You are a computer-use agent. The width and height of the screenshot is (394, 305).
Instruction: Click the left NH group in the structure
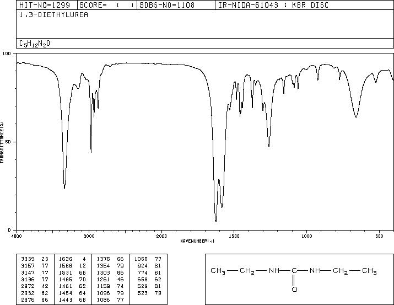click(274, 271)
